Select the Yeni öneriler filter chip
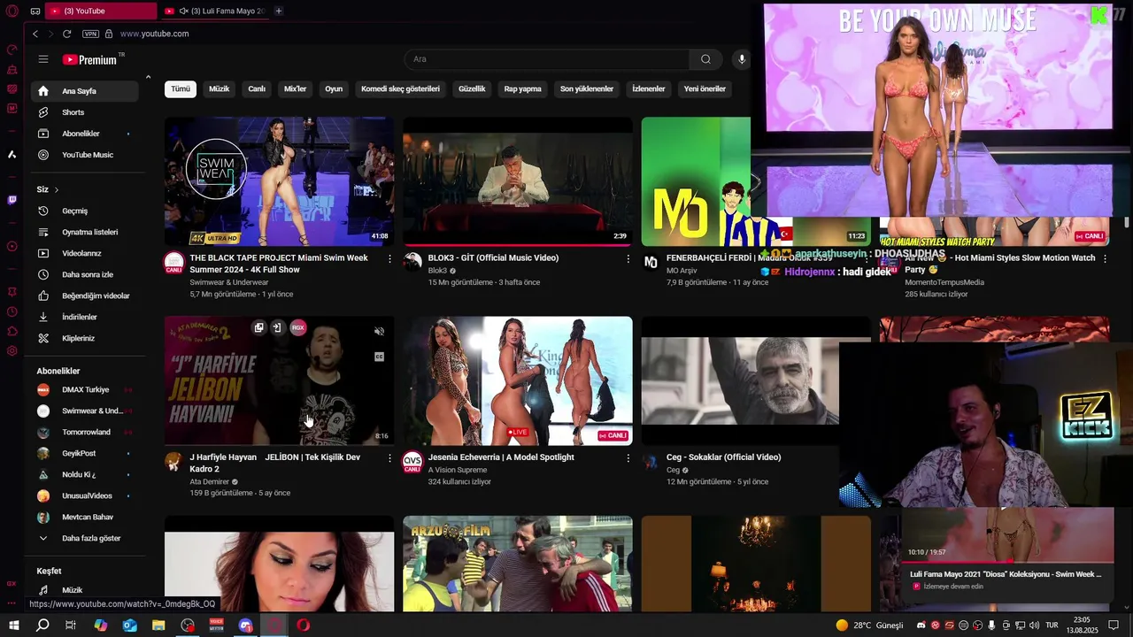 [705, 89]
